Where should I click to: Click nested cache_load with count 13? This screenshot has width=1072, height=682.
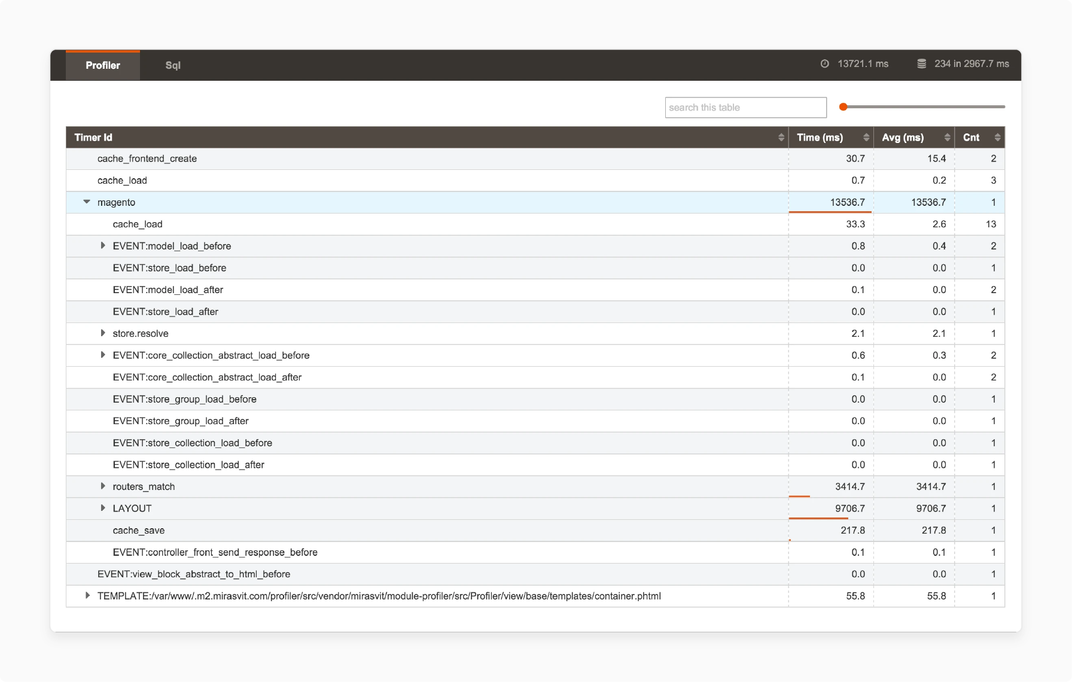click(138, 224)
